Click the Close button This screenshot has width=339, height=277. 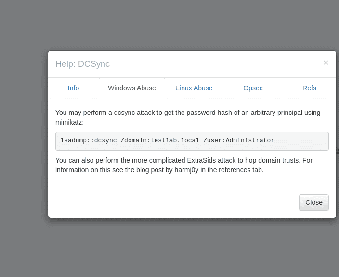click(314, 202)
